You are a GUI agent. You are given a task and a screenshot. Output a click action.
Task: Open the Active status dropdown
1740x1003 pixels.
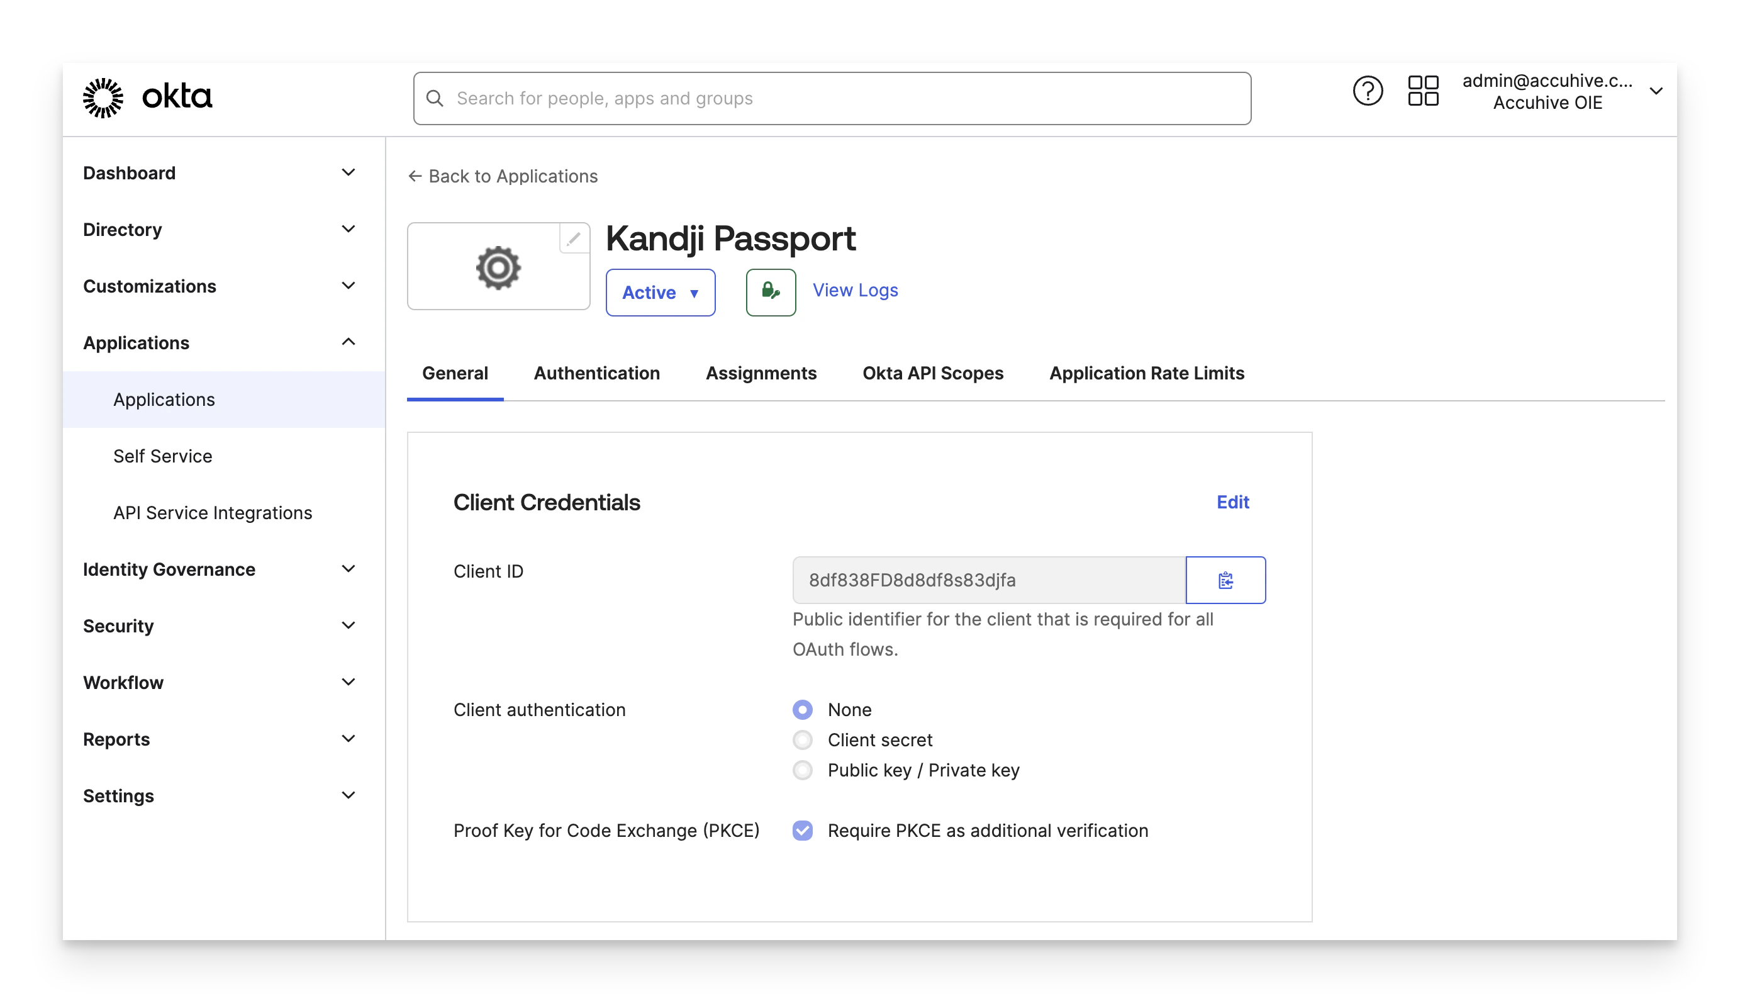tap(661, 292)
